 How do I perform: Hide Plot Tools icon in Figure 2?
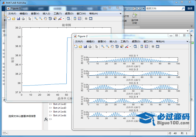tap(153, 47)
